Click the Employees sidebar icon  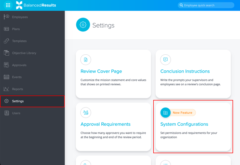6,17
